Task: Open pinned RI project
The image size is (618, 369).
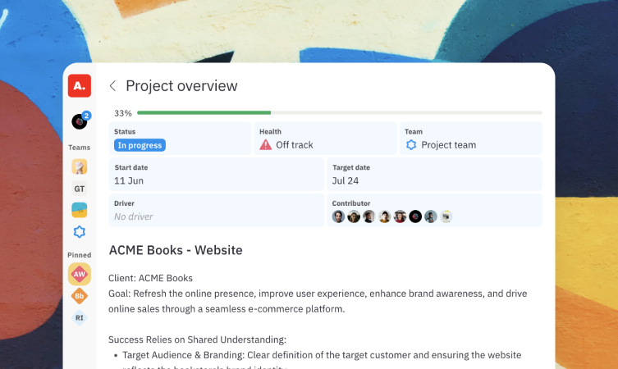Action: (x=80, y=317)
